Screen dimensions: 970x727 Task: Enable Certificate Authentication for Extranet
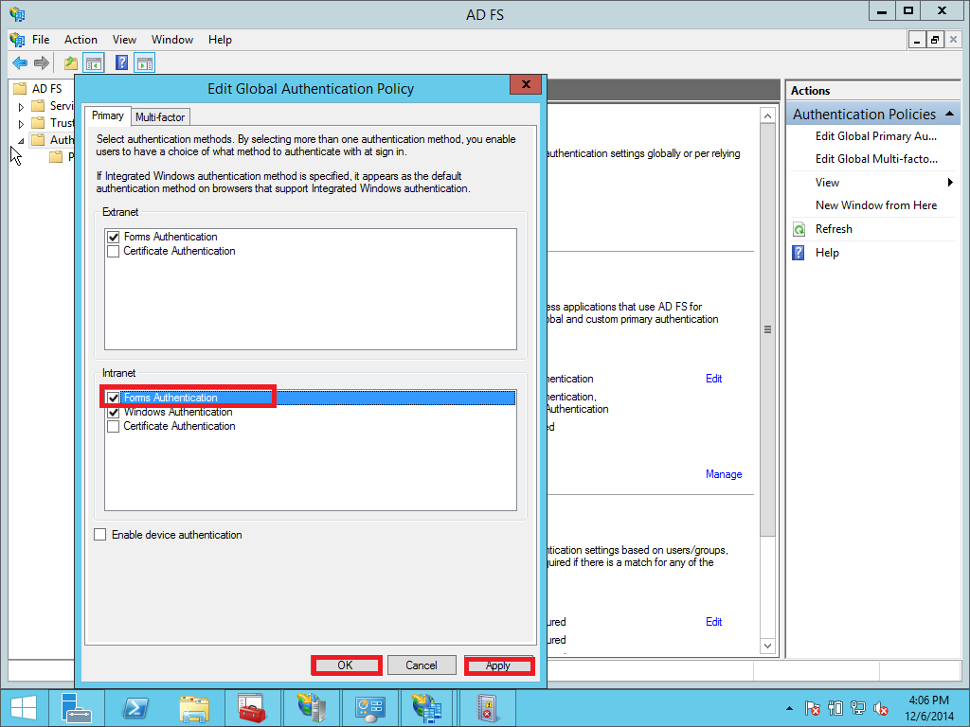(x=113, y=251)
